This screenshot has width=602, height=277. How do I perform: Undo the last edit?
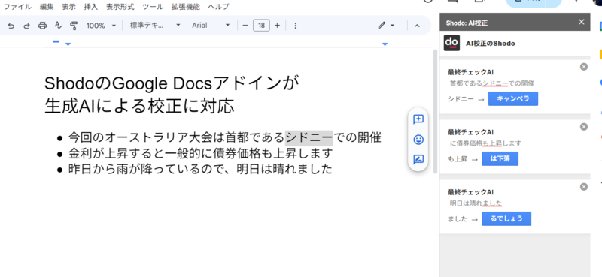click(11, 26)
